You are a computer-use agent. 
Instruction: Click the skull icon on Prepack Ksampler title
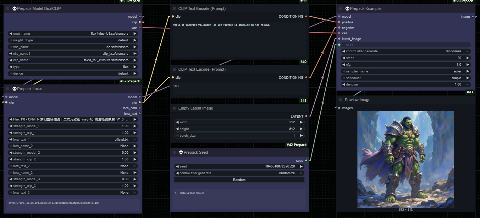click(347, 8)
